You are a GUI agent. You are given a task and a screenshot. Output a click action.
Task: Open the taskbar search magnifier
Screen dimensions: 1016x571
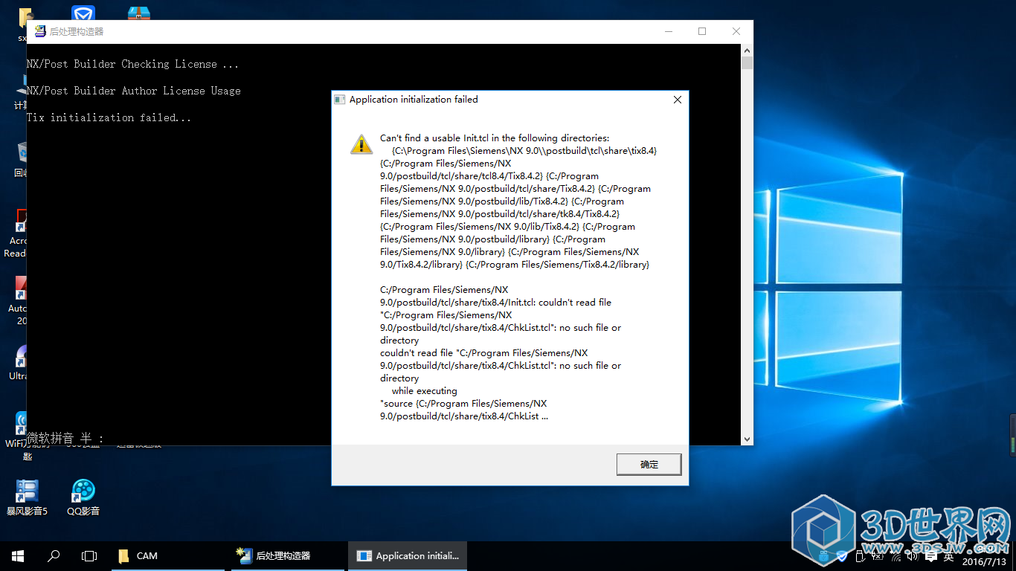tap(54, 556)
